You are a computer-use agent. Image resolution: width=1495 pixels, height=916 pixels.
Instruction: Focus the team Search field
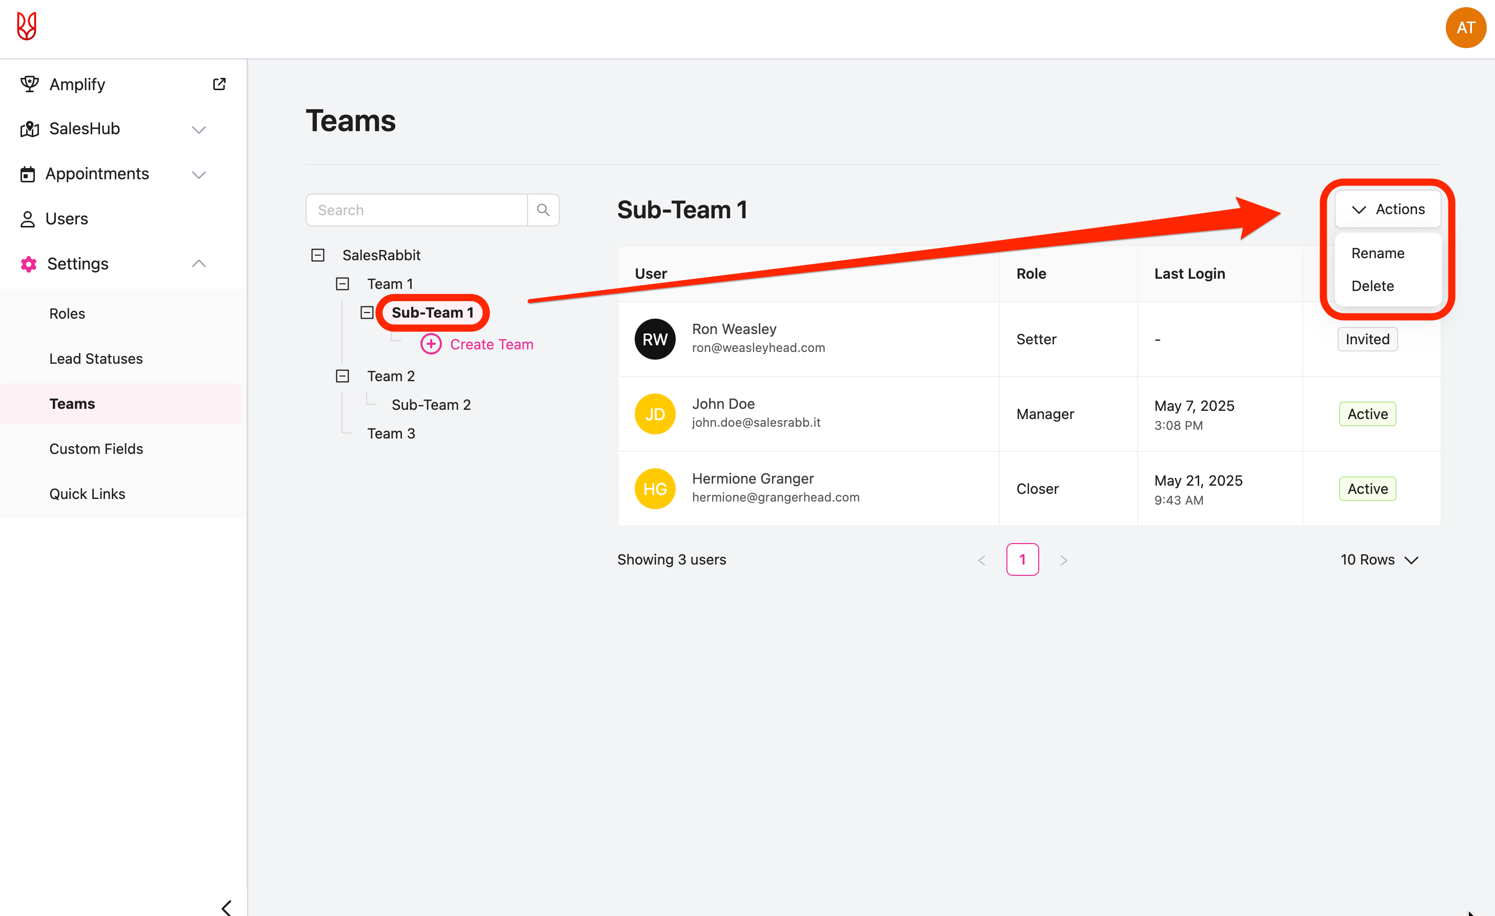click(416, 210)
